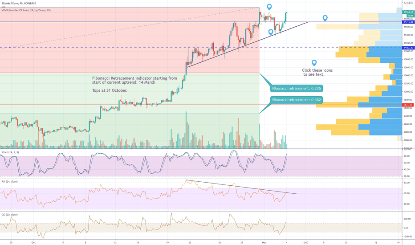This screenshot has width=415, height=245.
Task: Click the 'Bitcoin / Euro, 4h, COINBASE' title
Action: [x=19, y=3]
